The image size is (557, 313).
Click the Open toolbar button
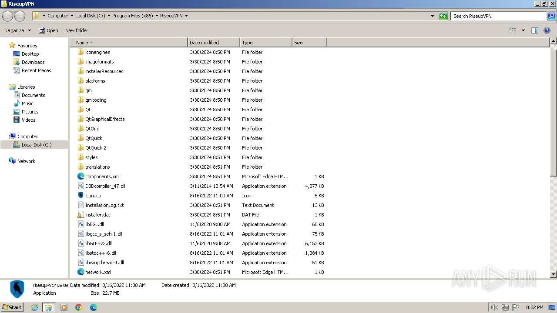coord(48,30)
